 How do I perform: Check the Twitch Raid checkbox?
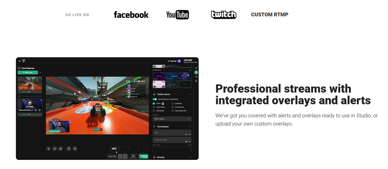point(154,111)
